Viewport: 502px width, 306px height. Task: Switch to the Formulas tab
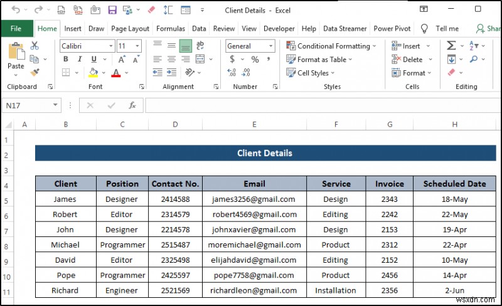click(x=170, y=28)
